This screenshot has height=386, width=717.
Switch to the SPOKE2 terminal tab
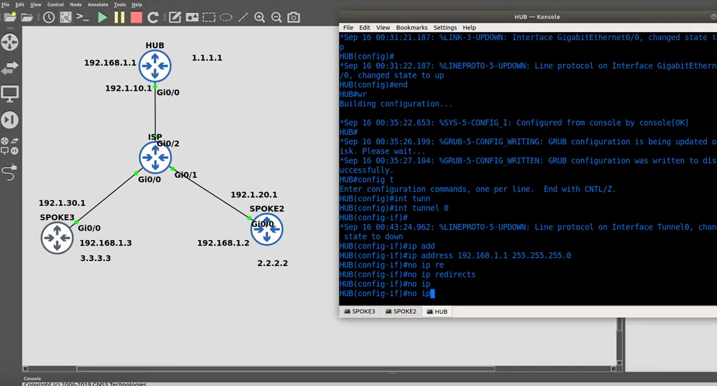click(401, 312)
